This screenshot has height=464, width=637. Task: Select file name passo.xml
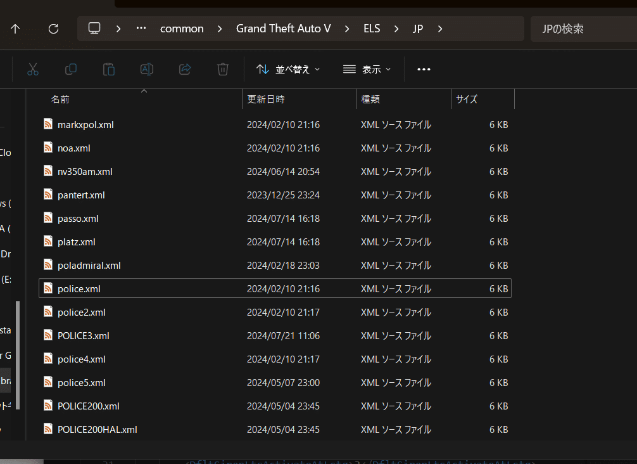78,219
